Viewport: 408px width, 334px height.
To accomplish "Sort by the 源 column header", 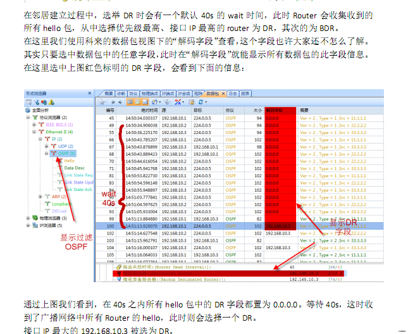I will [176, 110].
